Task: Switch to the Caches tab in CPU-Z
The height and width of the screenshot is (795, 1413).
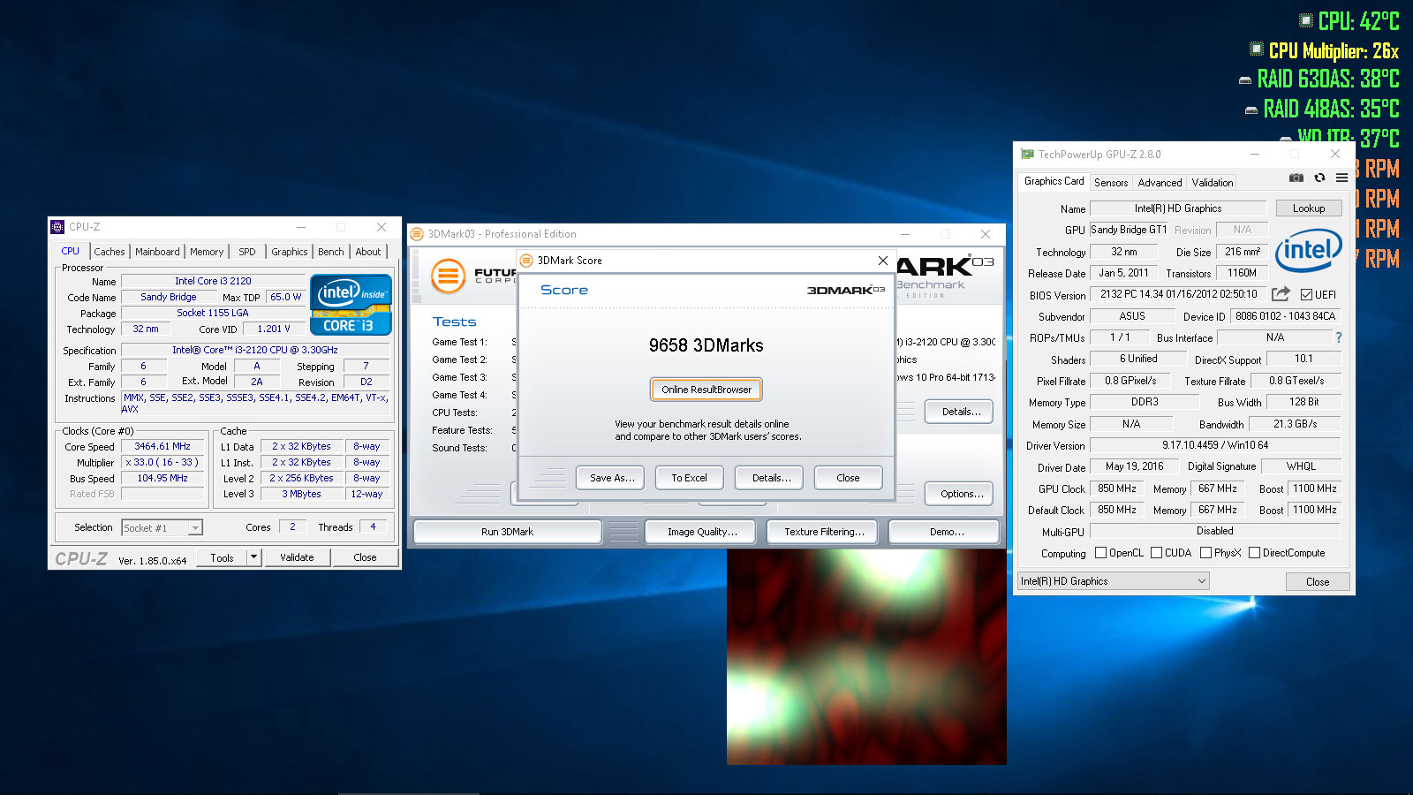Action: [110, 252]
